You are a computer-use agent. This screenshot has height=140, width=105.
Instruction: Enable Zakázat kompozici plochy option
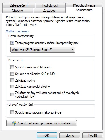12,87
